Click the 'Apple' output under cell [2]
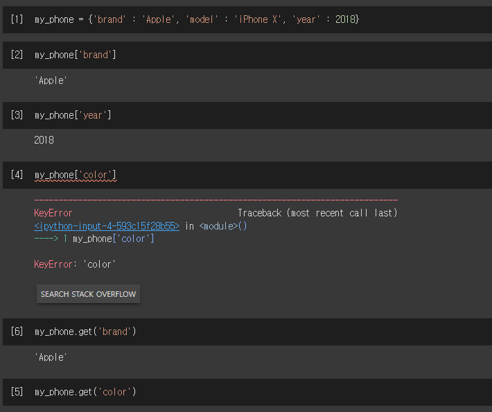 tap(51, 80)
